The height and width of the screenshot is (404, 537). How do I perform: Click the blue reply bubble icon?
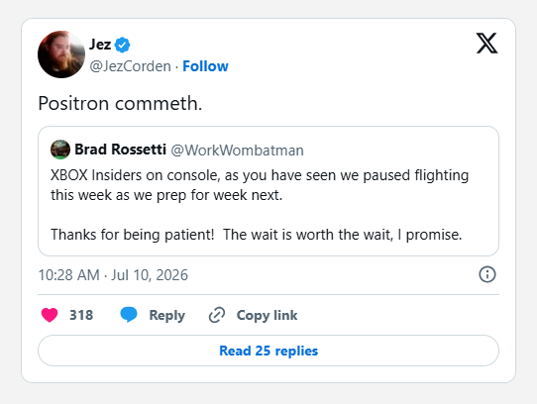point(129,315)
